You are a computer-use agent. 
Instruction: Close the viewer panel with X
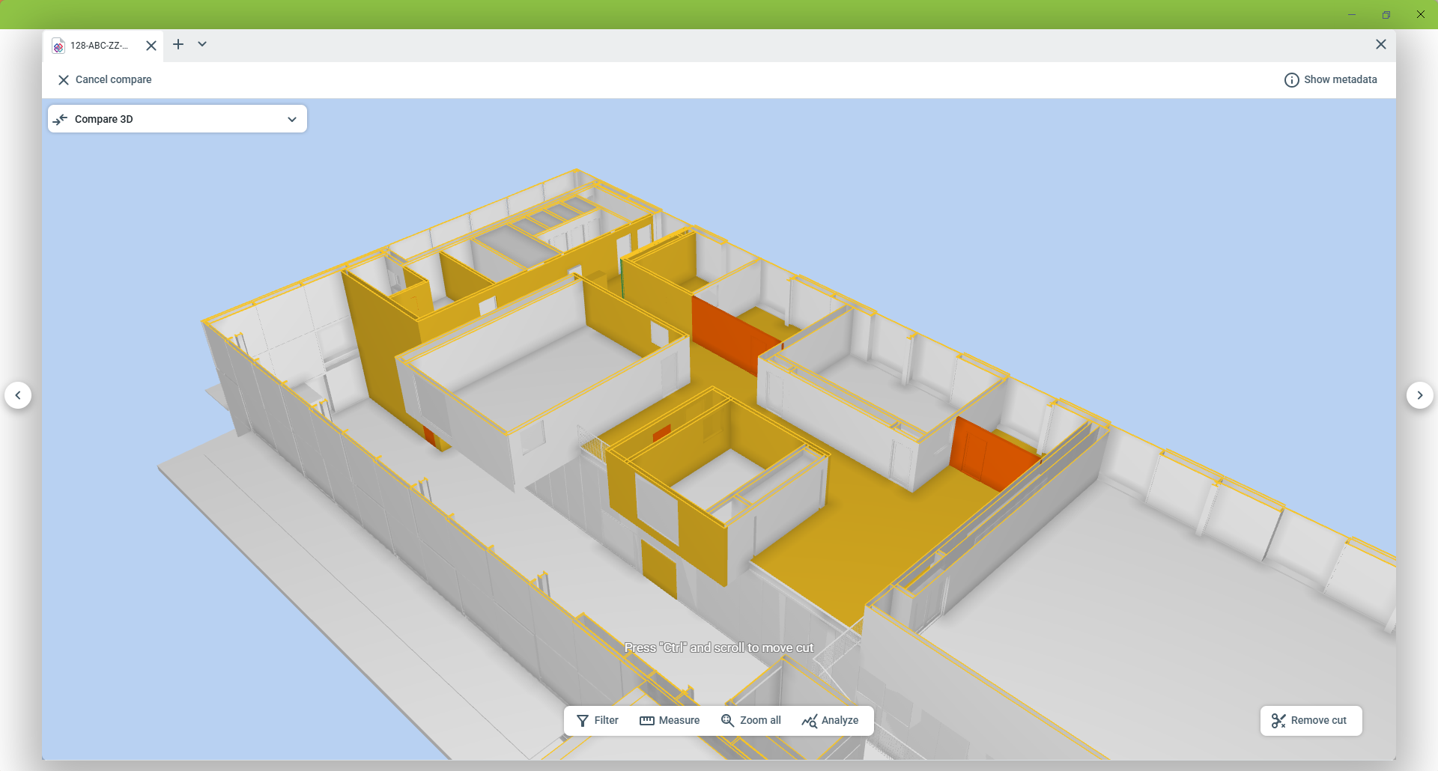[x=1380, y=44]
